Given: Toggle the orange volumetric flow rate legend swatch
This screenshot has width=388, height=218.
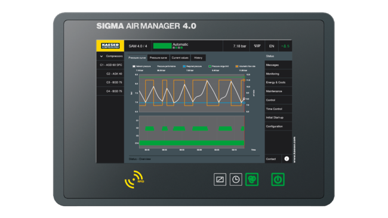Looking at the screenshot, I should pyautogui.click(x=237, y=66).
